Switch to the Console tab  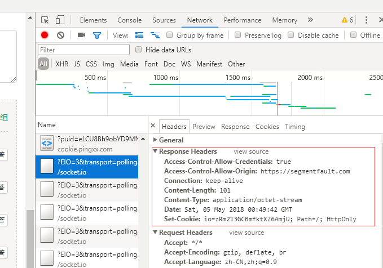130,20
